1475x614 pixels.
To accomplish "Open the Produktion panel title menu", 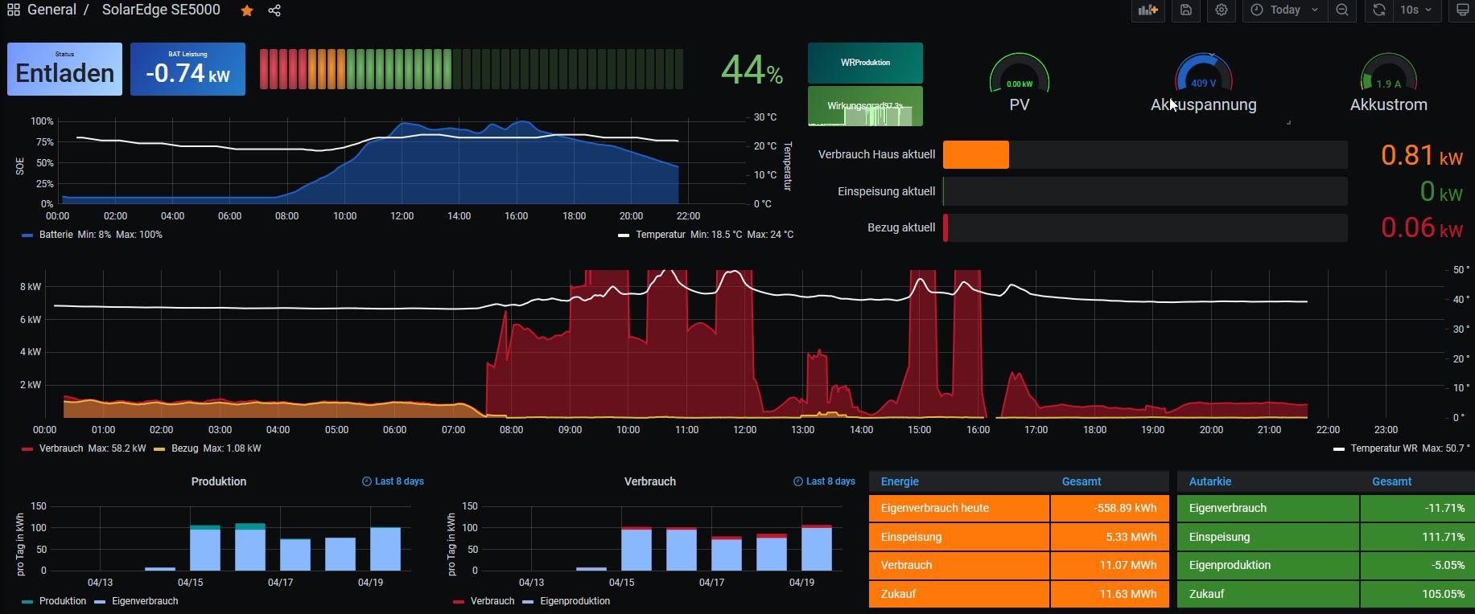I will pos(219,481).
